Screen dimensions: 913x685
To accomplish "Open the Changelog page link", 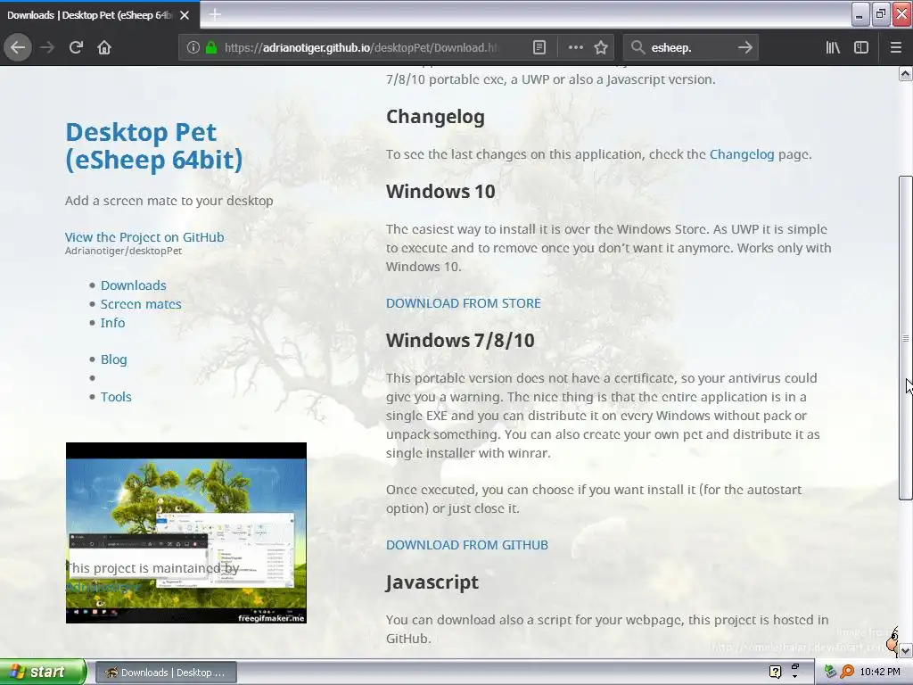I will [742, 154].
